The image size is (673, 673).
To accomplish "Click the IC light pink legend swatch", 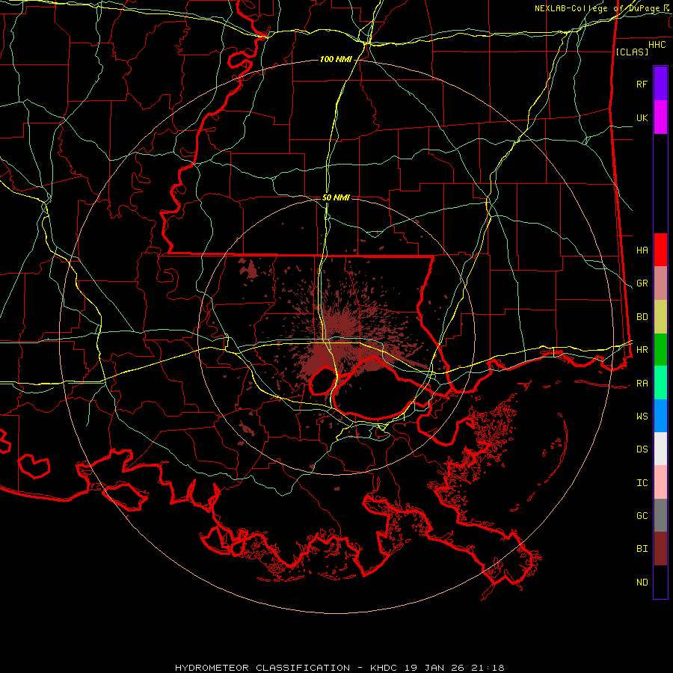I will [x=660, y=482].
